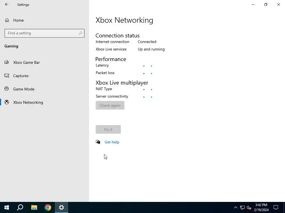Image resolution: width=285 pixels, height=213 pixels.
Task: Open the Action Center notifications icon
Action: 276,207
